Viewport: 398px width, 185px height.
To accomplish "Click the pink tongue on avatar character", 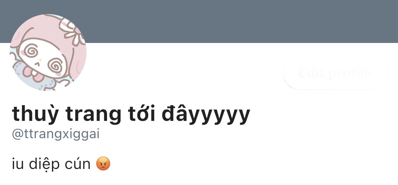I will tap(34, 73).
